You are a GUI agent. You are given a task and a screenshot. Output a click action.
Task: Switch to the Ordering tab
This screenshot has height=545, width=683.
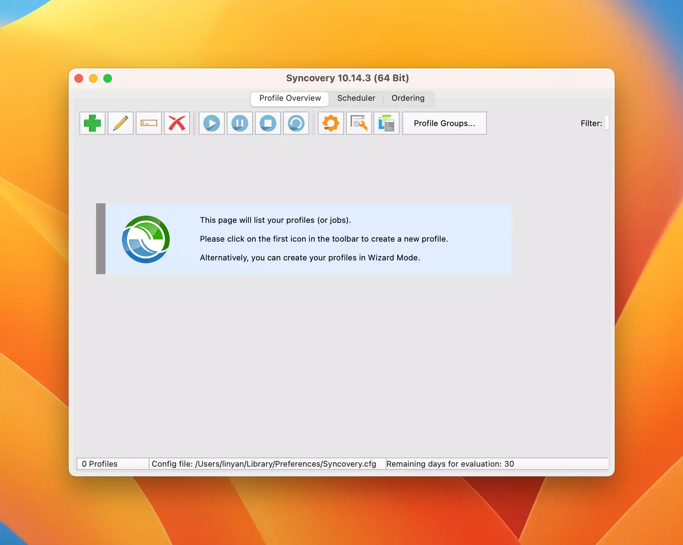(408, 98)
